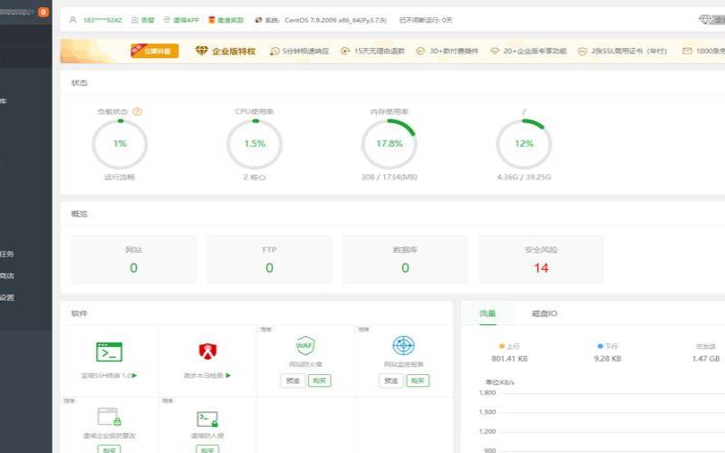Screen dimensions: 725x453
Task: Click the play arrow after 宝塔SSH终端 1.0
Action: coord(134,375)
